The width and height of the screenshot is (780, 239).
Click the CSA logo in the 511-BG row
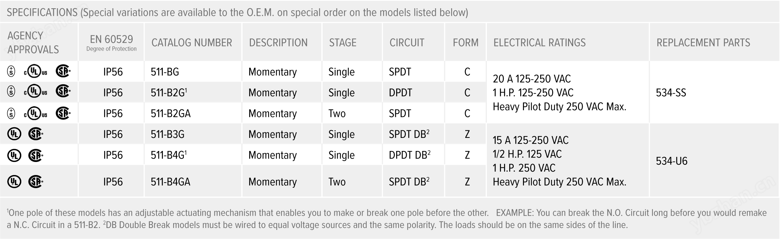[63, 72]
